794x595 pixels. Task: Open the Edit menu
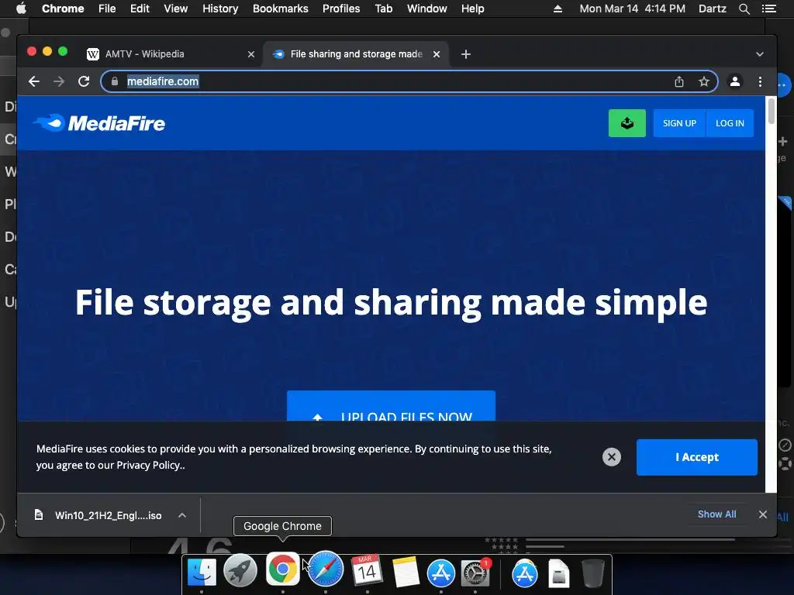point(140,9)
